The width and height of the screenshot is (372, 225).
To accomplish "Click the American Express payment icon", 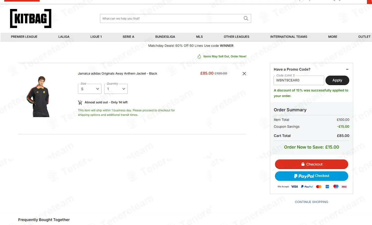I will pos(327,187).
